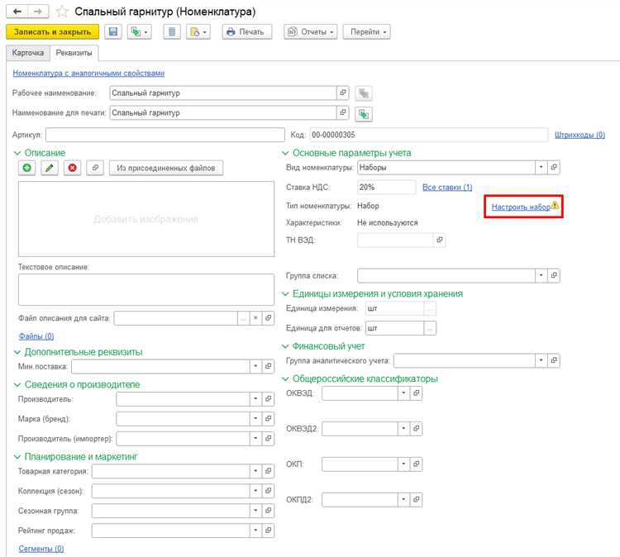Open the Вид номенклатуры dropdown
Screen dimensions: 620x557
pyautogui.click(x=541, y=167)
